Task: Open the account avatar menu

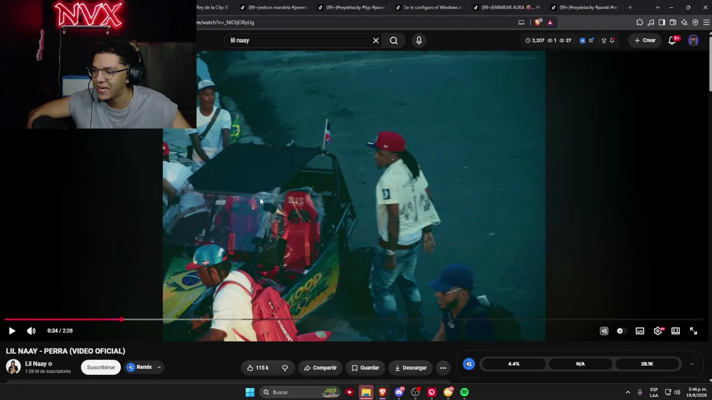Action: (693, 41)
